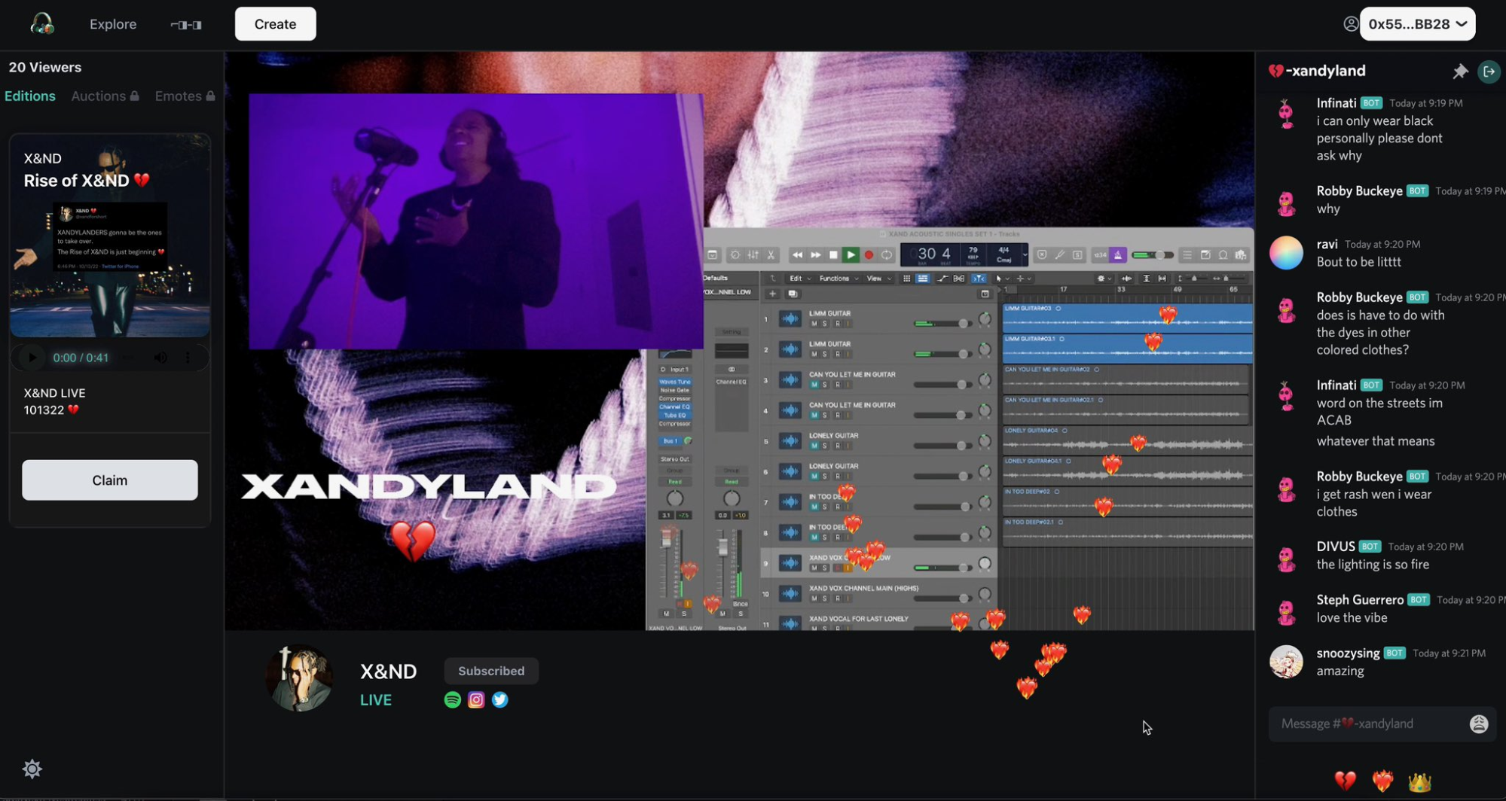Viewport: 1506px width, 801px height.
Task: Click the Play button in the DAW transport
Action: [851, 255]
